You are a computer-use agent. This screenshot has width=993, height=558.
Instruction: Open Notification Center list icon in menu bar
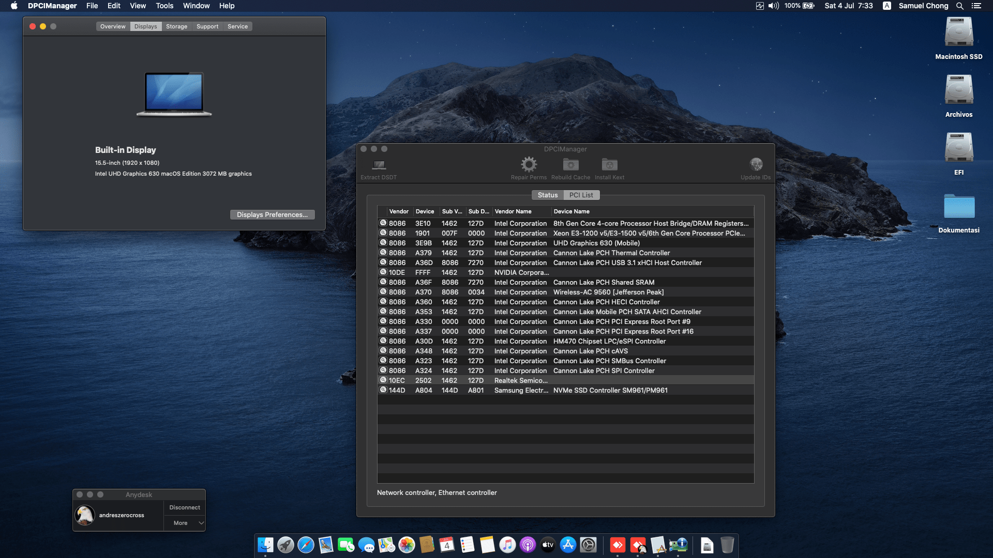pyautogui.click(x=976, y=6)
